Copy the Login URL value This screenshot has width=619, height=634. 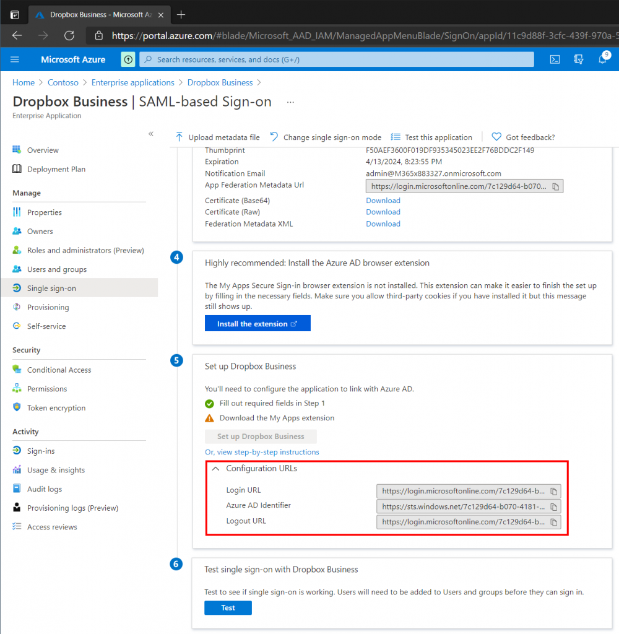(554, 491)
